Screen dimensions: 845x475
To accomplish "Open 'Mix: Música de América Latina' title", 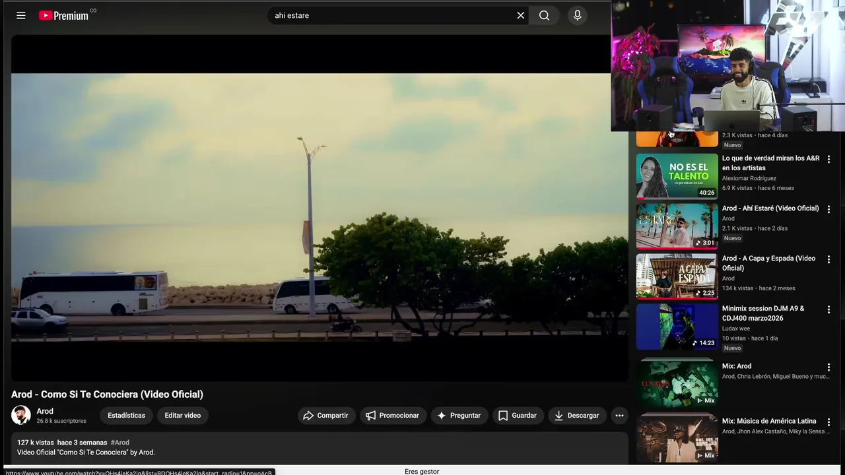I will click(769, 421).
